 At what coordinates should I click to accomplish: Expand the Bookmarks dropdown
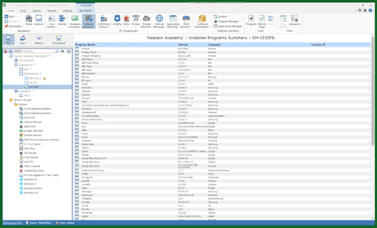pyautogui.click(x=15, y=26)
